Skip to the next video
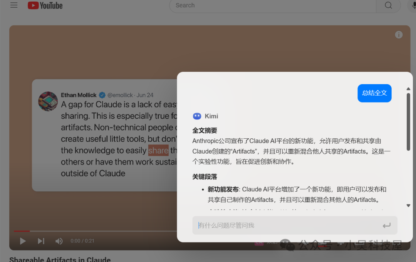416x262 pixels. pyautogui.click(x=41, y=241)
